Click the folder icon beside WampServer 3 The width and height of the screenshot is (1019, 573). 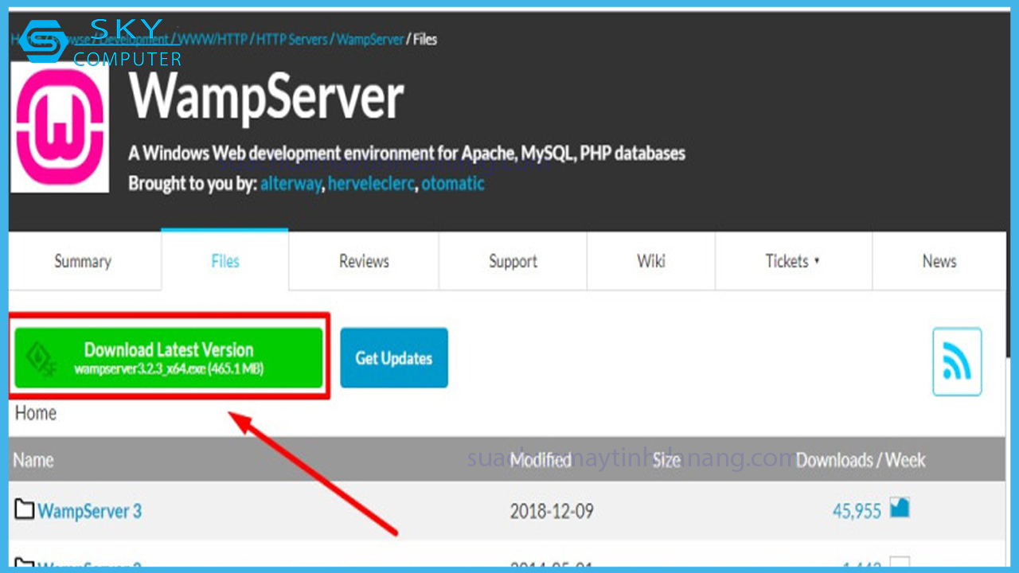point(25,509)
